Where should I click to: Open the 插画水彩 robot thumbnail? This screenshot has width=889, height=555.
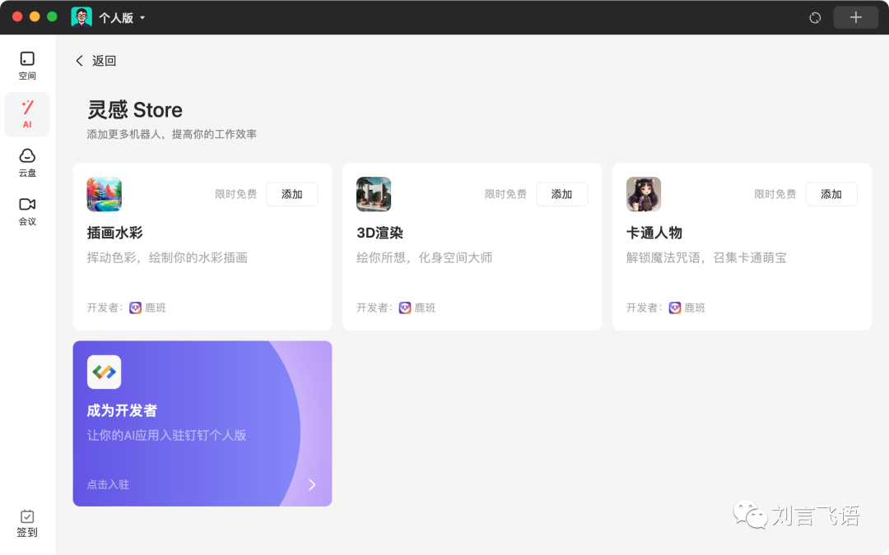(x=105, y=194)
